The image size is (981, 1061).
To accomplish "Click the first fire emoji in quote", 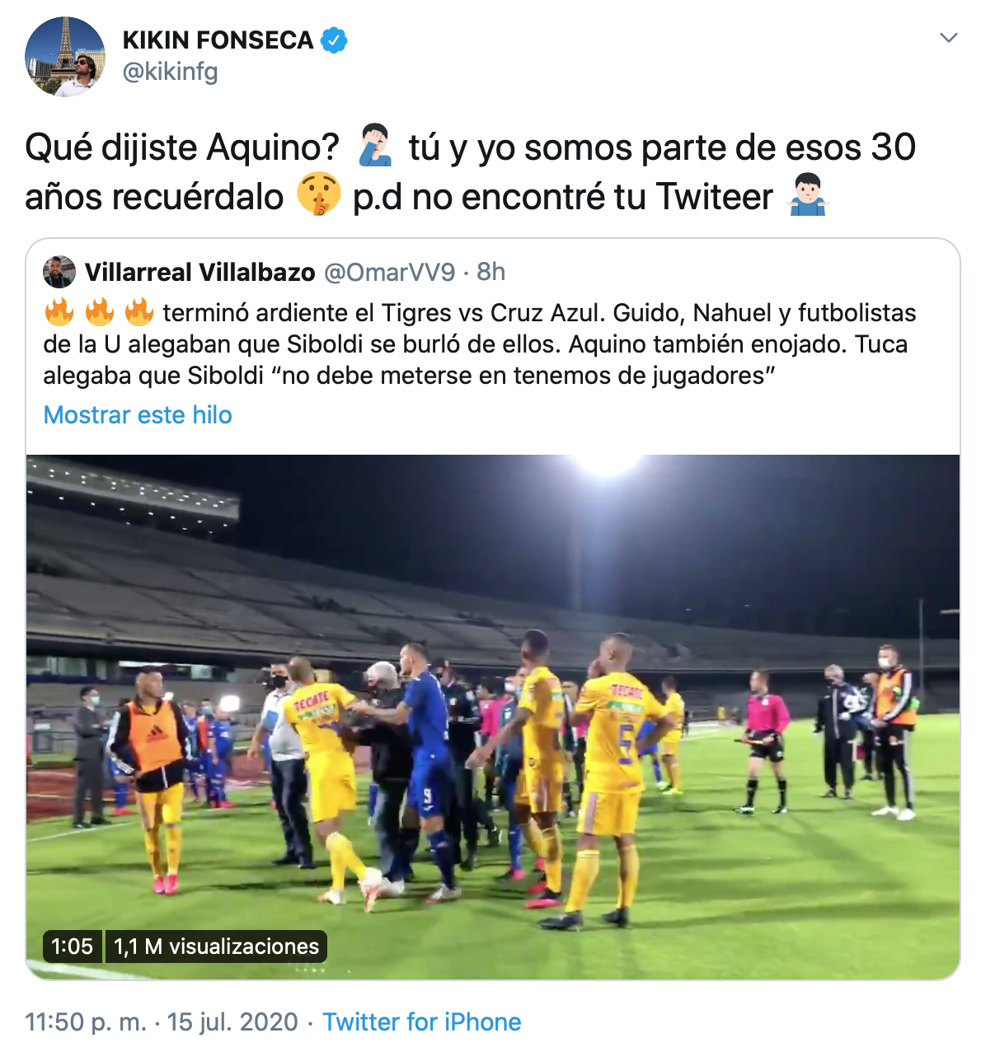I will [x=59, y=312].
